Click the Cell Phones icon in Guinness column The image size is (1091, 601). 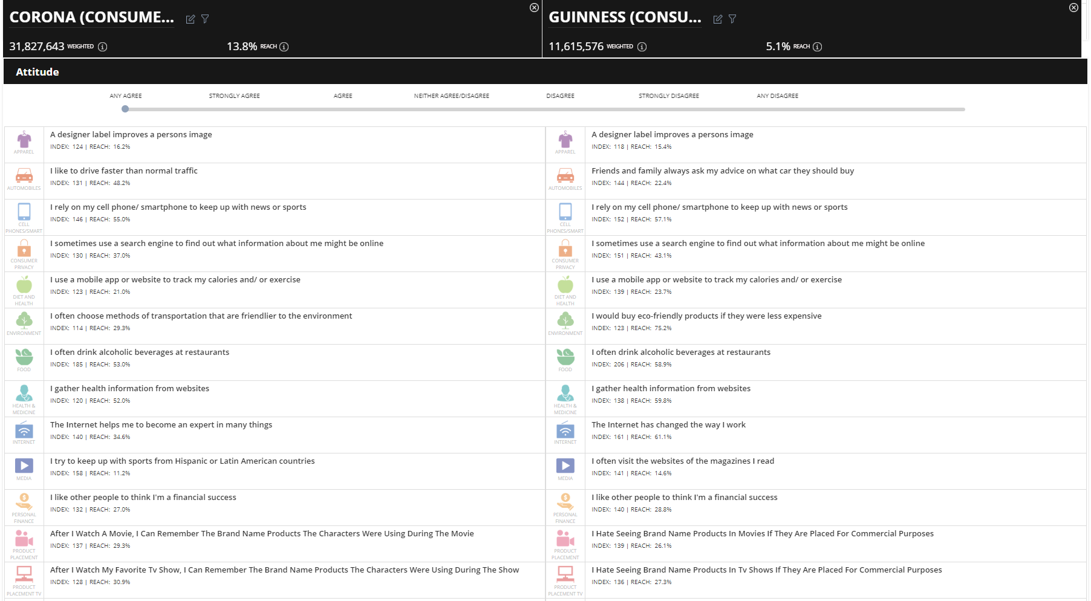(x=565, y=212)
